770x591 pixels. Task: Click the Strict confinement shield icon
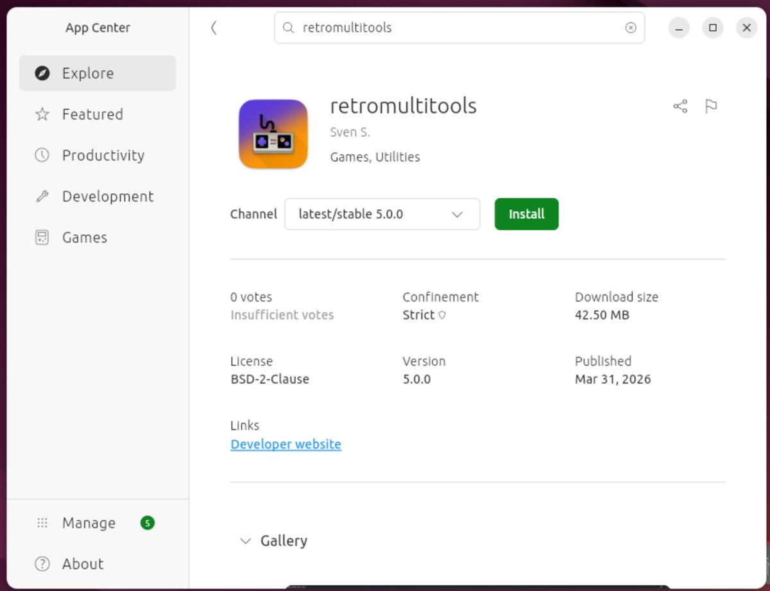[x=441, y=315]
